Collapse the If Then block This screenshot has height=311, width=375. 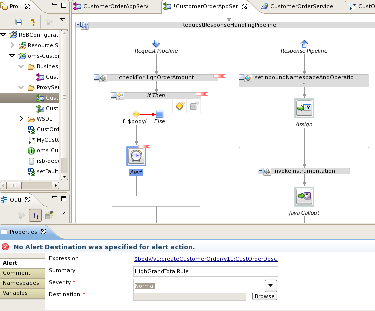[x=114, y=95]
